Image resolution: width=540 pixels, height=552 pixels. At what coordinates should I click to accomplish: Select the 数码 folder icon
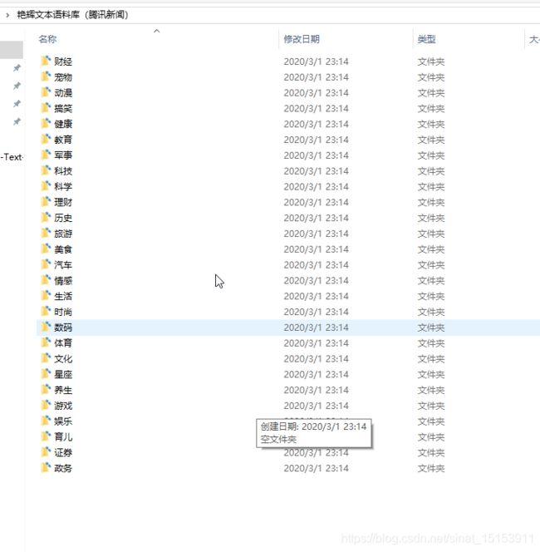point(46,327)
